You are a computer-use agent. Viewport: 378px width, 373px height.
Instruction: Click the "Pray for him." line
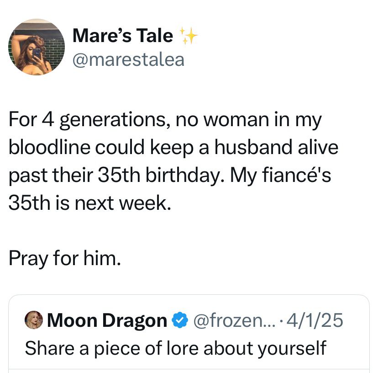click(x=64, y=259)
